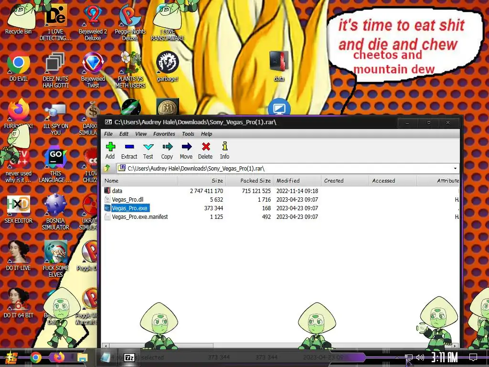Click the Move toolbar button

[x=186, y=151]
